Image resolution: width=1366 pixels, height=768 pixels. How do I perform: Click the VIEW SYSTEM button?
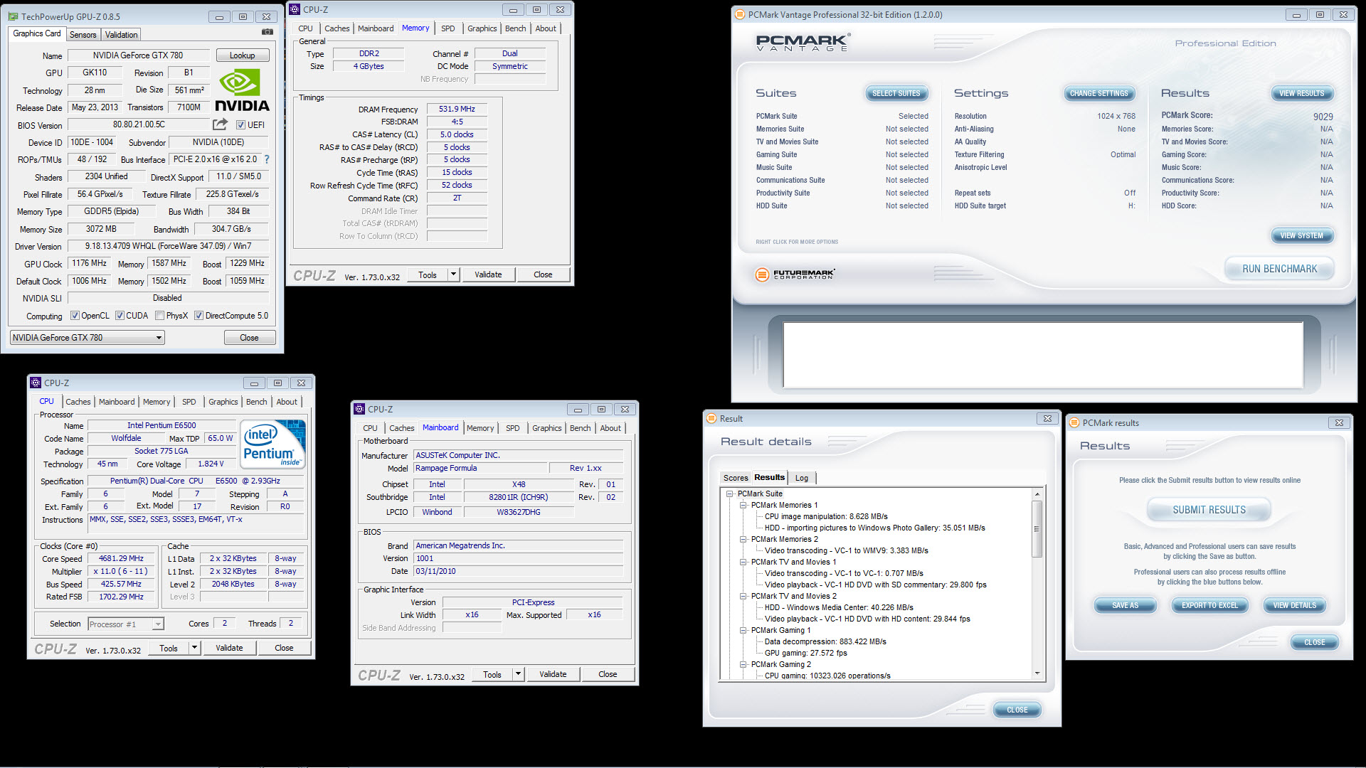(1301, 235)
